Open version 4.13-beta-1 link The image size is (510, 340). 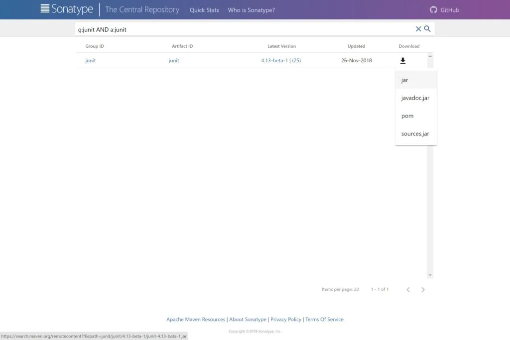[274, 60]
